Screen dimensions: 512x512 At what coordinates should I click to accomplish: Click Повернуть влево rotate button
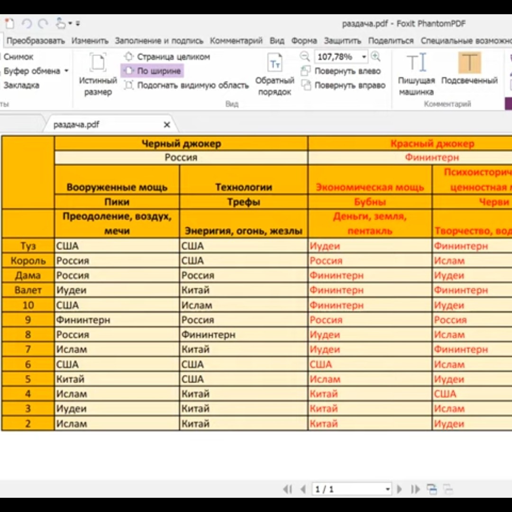(341, 71)
